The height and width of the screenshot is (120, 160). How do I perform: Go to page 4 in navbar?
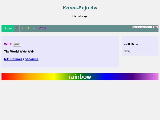click(34, 28)
